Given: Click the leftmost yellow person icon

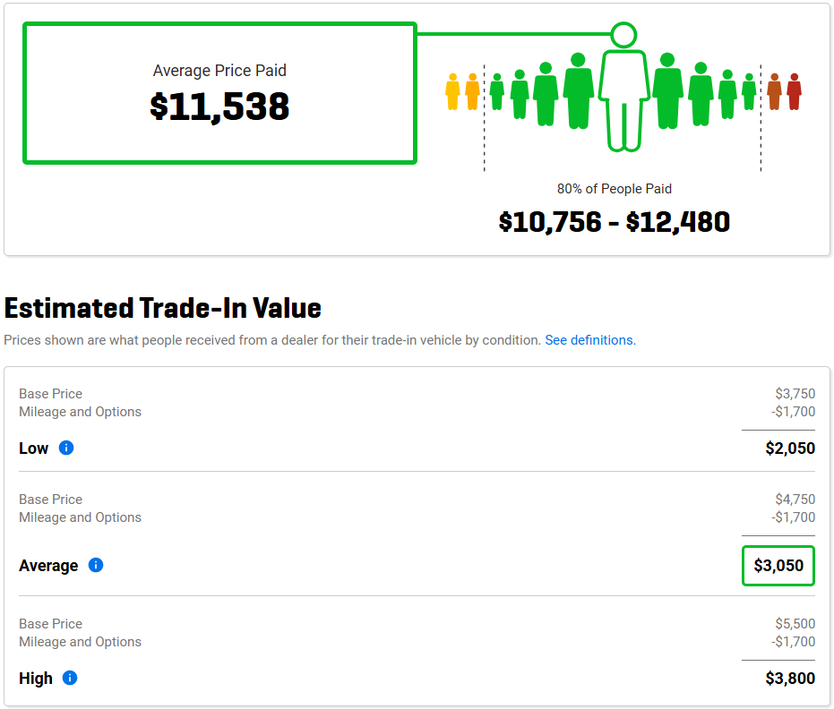Looking at the screenshot, I should pyautogui.click(x=452, y=92).
